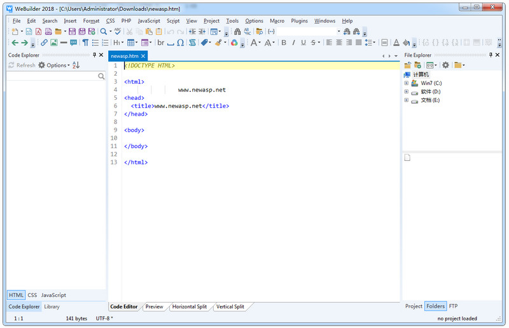The width and height of the screenshot is (509, 328).
Task: Insert horizontal rule line icon
Action: coord(64,43)
